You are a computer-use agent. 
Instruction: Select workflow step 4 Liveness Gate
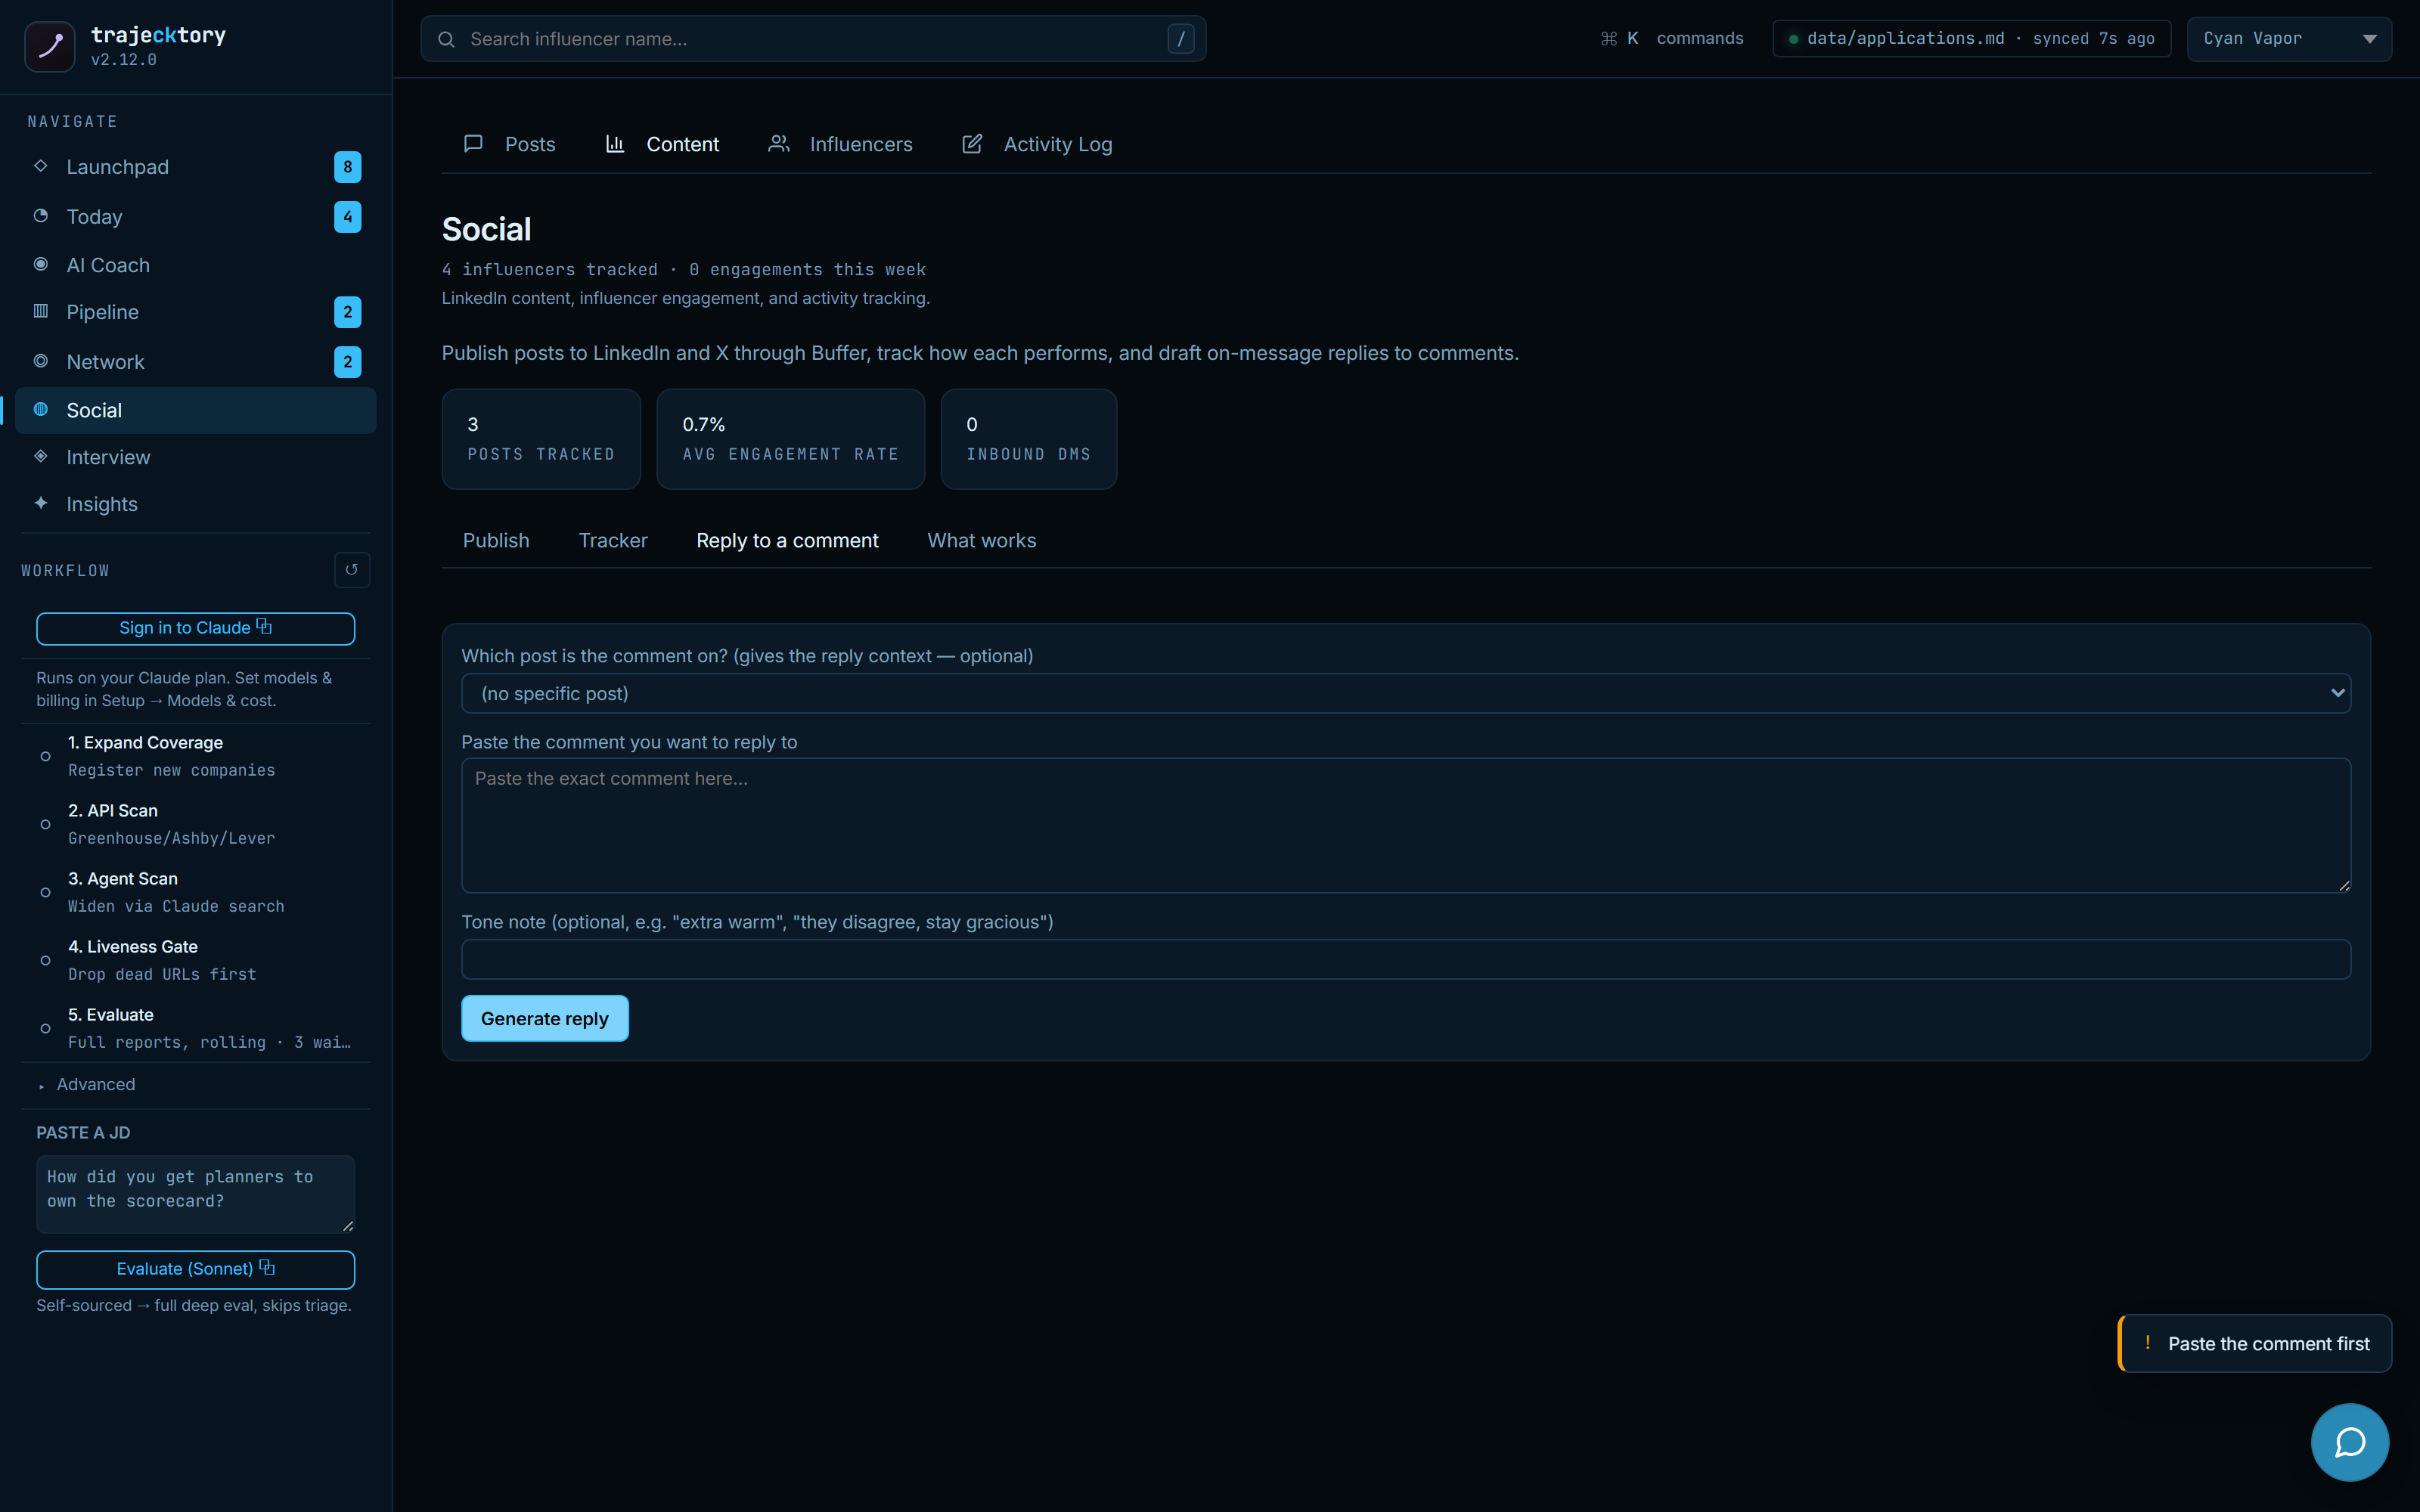coord(196,960)
